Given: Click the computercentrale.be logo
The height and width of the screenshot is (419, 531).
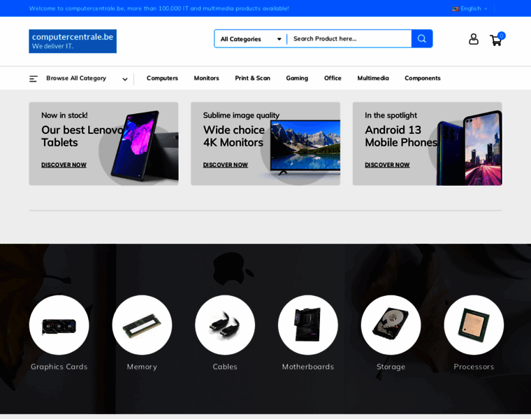Looking at the screenshot, I should (x=73, y=41).
